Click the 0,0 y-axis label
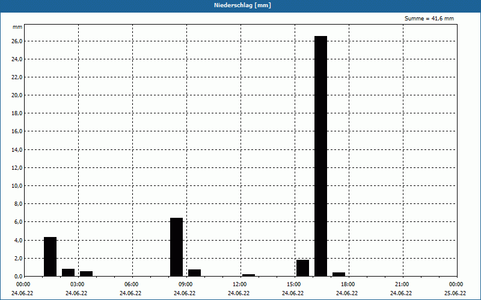 (x=18, y=277)
